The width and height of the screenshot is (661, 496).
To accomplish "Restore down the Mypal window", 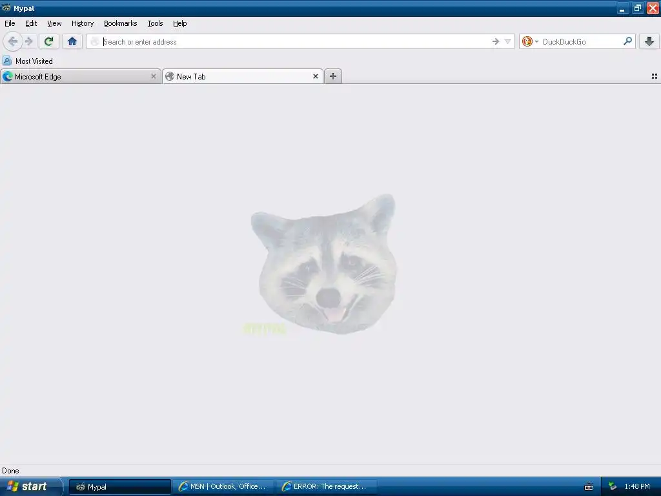I will tap(637, 8).
